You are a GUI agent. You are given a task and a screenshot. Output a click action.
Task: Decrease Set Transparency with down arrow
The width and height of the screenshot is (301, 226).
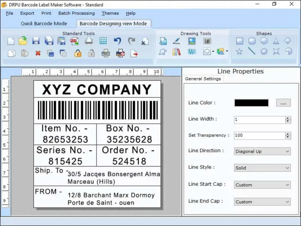[x=287, y=137]
